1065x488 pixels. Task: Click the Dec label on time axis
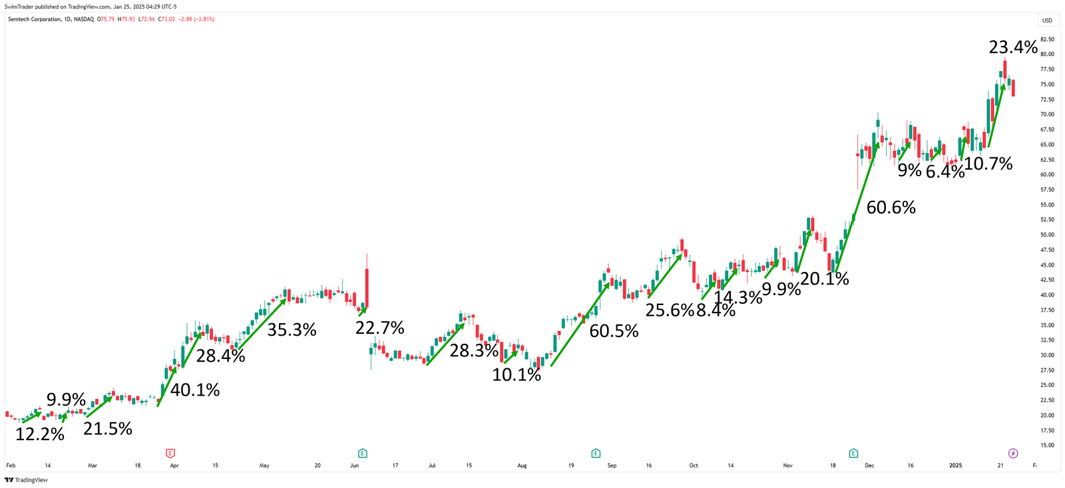(869, 465)
